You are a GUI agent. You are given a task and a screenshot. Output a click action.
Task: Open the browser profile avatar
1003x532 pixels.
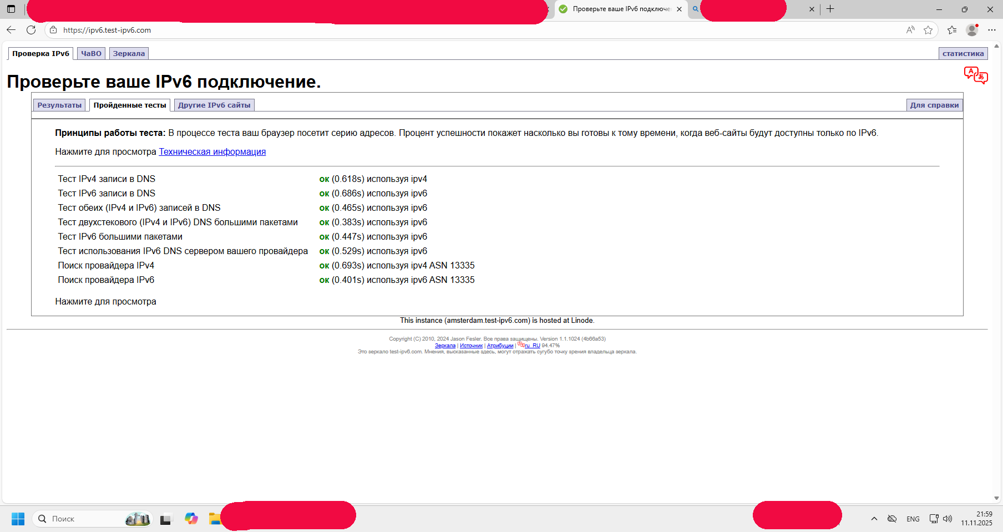click(x=972, y=30)
